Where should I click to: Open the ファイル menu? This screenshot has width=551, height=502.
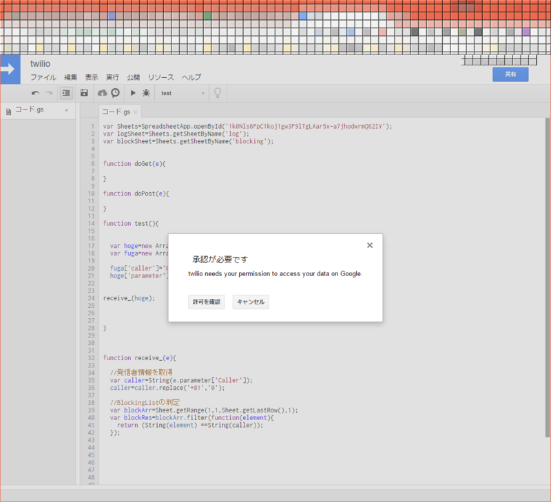tap(43, 77)
